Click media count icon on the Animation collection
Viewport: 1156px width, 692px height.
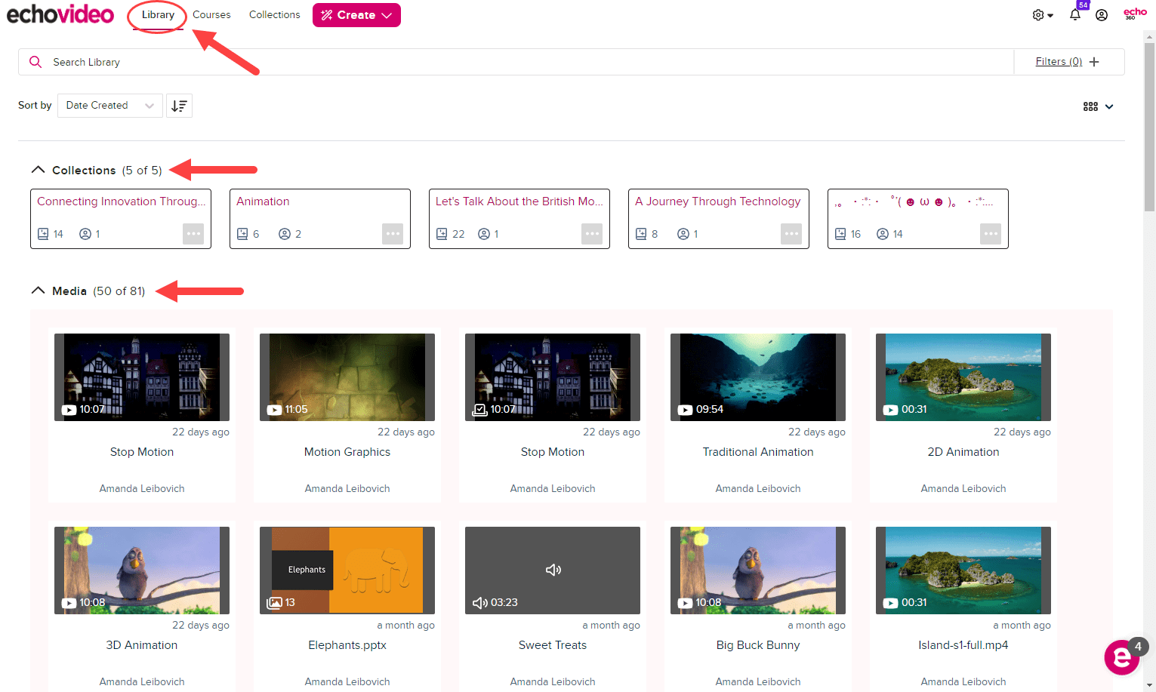[242, 234]
